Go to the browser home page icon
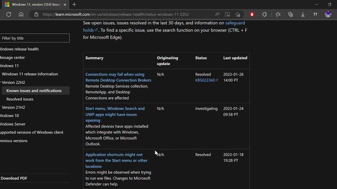Image resolution: width=337 pixels, height=189 pixels. (21, 14)
